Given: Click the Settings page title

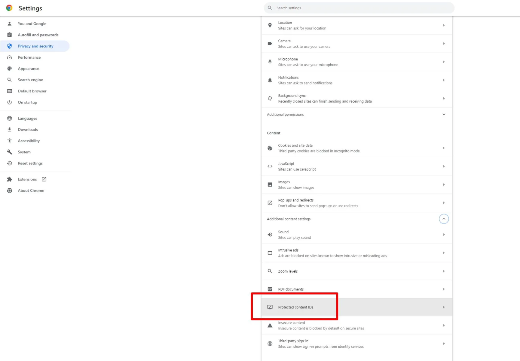Looking at the screenshot, I should coord(30,8).
